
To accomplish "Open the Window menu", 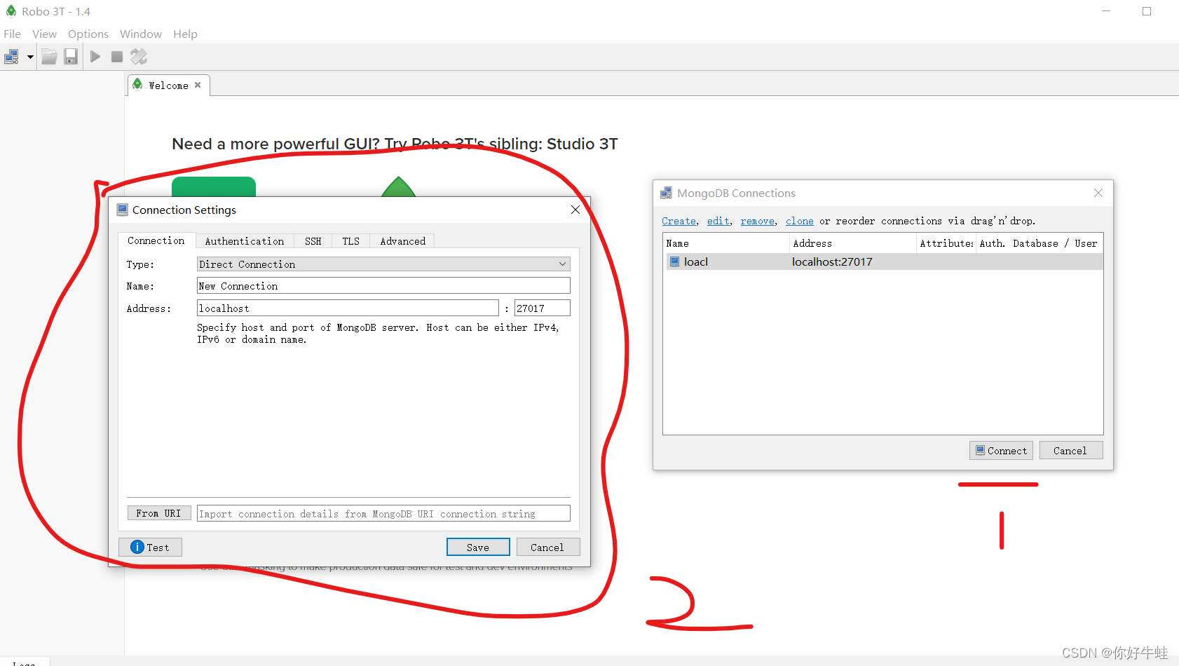I will 140,34.
